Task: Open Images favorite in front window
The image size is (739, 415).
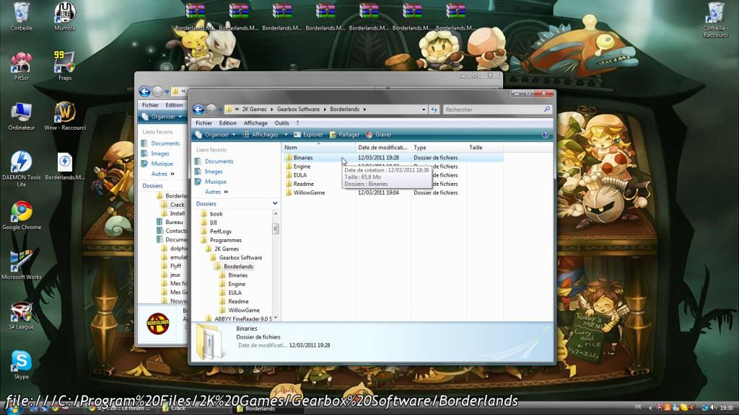Action: (x=214, y=171)
